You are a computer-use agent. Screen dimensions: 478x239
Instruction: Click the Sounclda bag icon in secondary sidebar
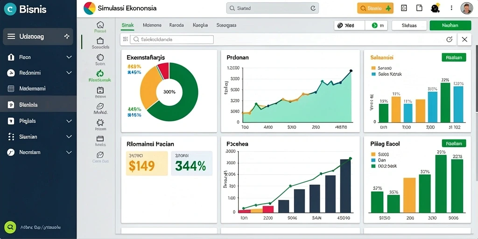[100, 41]
